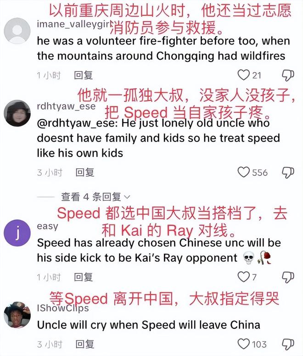303x356 pixels.
Task: Open the IShowClips username link
Action: point(63,308)
